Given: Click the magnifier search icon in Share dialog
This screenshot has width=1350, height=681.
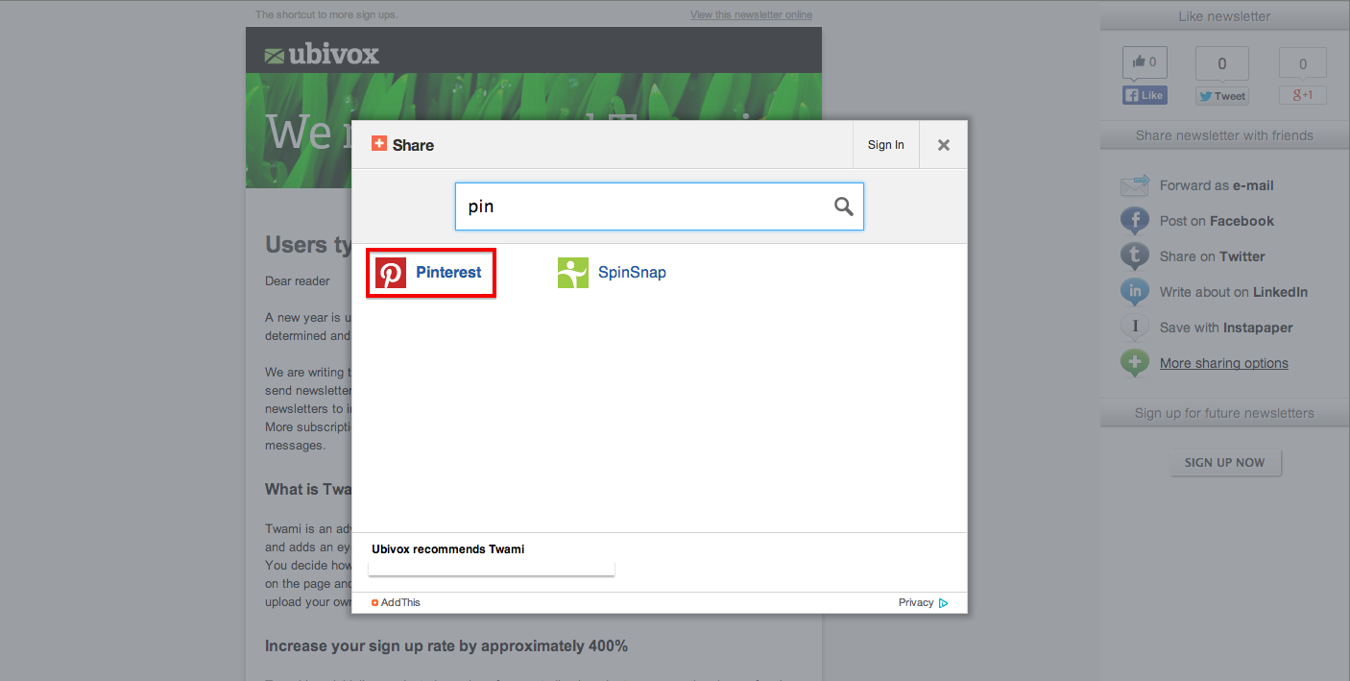Looking at the screenshot, I should point(844,207).
